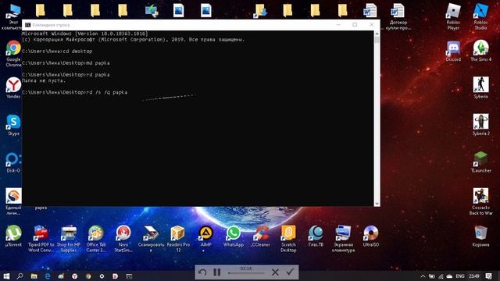Cancel the recording with the X button
This screenshot has height=281, width=500.
(275, 272)
